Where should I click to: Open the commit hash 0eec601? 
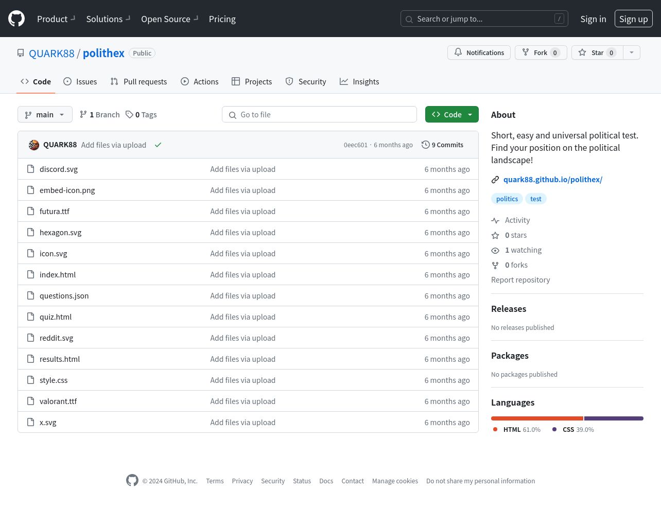tap(356, 145)
